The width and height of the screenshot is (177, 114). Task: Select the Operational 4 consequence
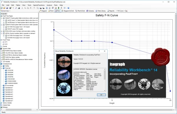tap(9, 94)
